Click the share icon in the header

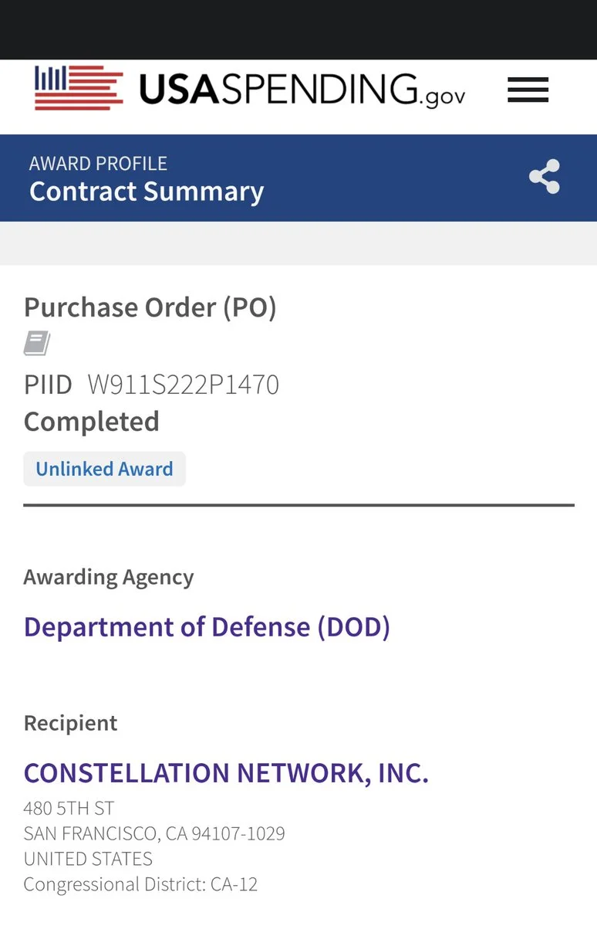544,177
